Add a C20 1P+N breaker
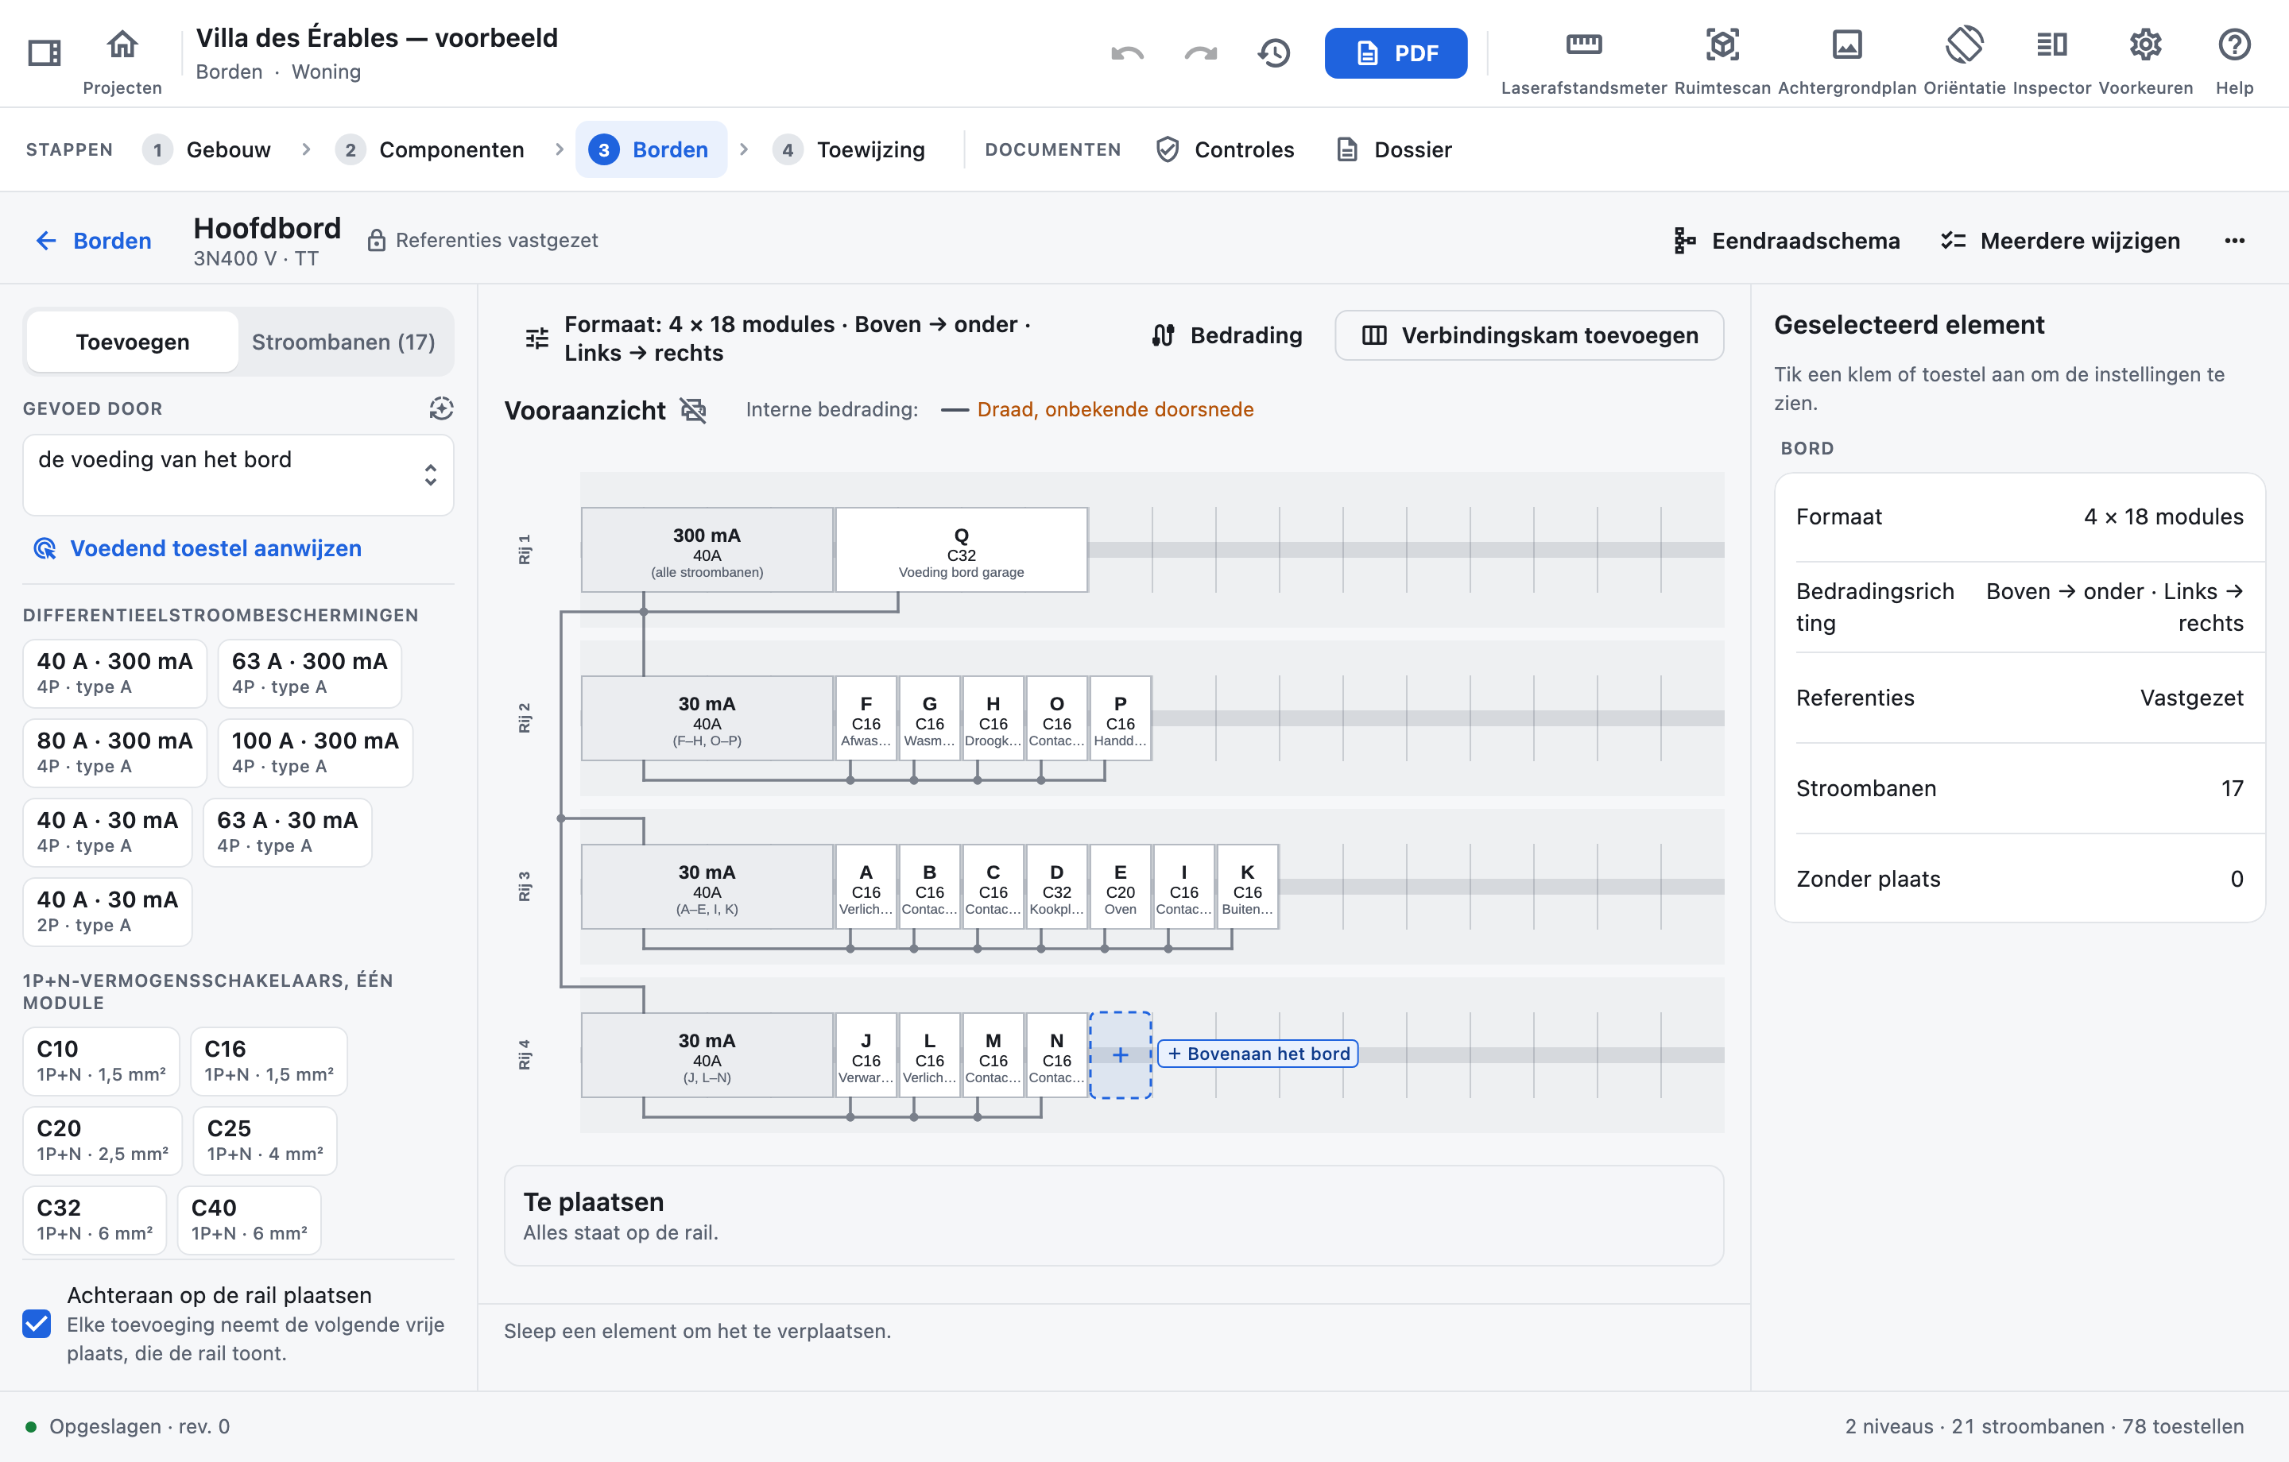2289x1462 pixels. click(102, 1139)
